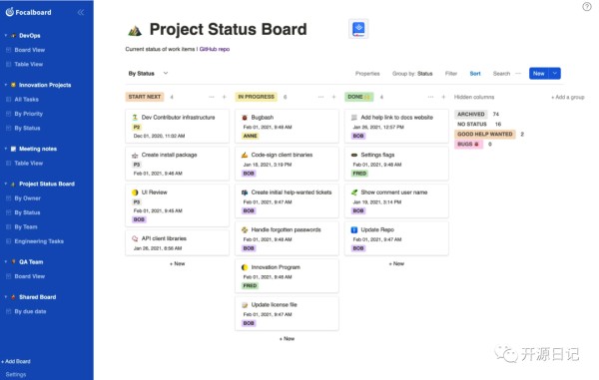Add card with plus in START NEXT column
The image size is (599, 380).
click(x=225, y=97)
